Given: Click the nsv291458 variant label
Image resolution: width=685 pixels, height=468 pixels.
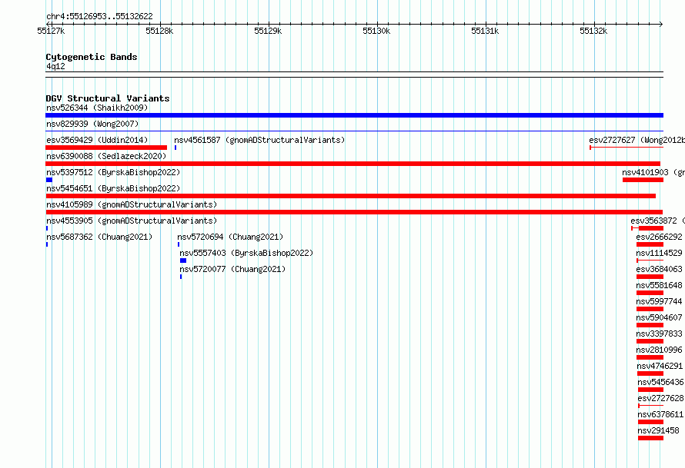Looking at the screenshot, I should [x=658, y=430].
